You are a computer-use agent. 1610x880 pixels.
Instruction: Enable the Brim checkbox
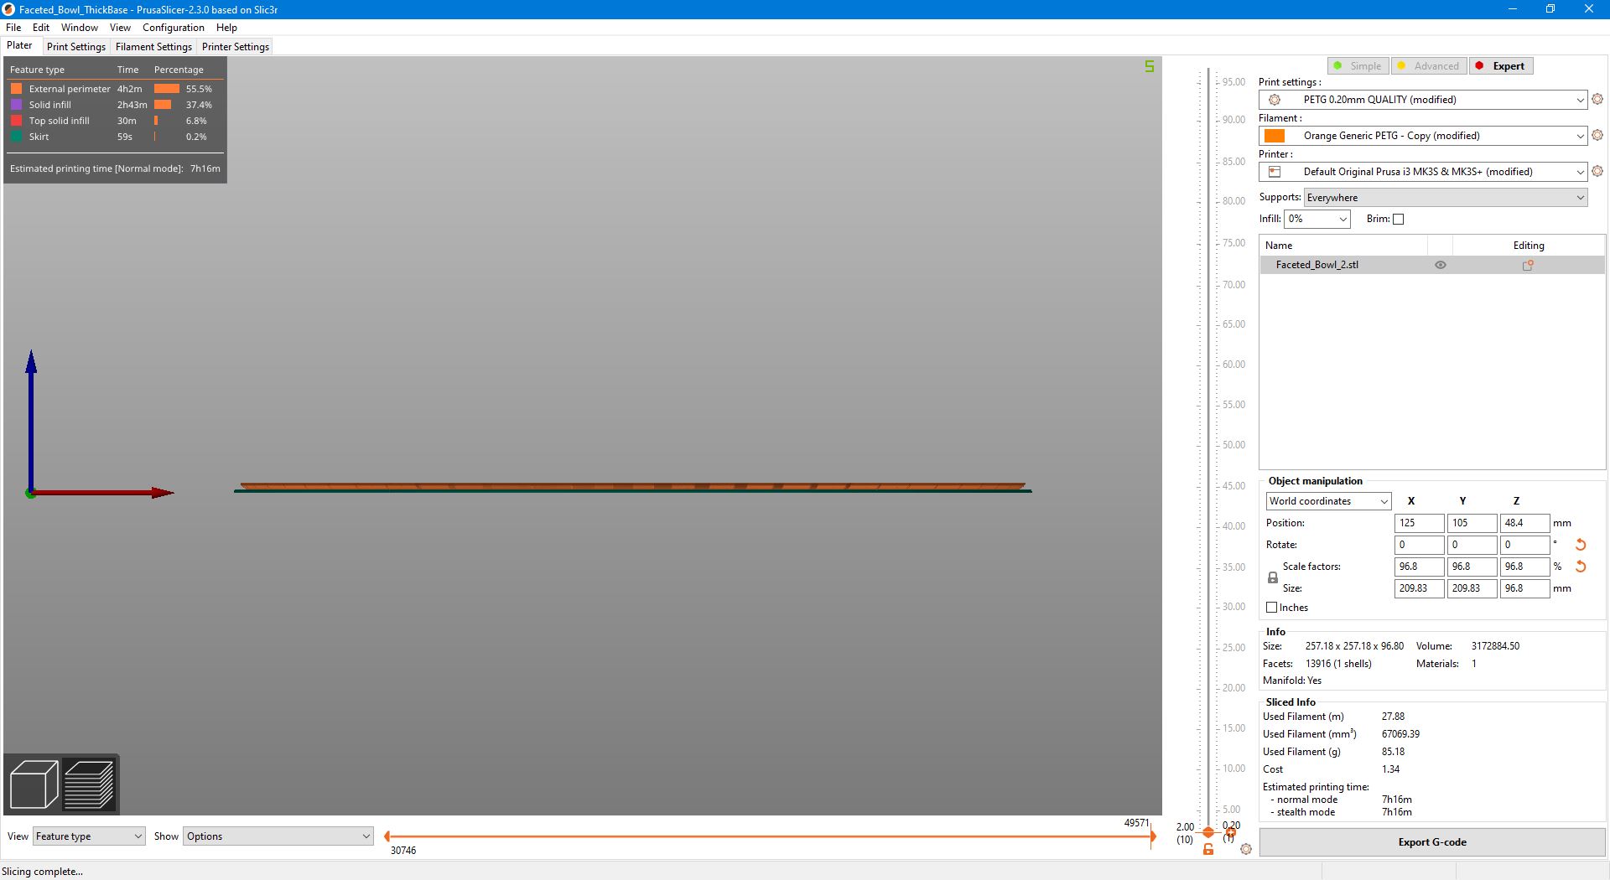pos(1398,220)
